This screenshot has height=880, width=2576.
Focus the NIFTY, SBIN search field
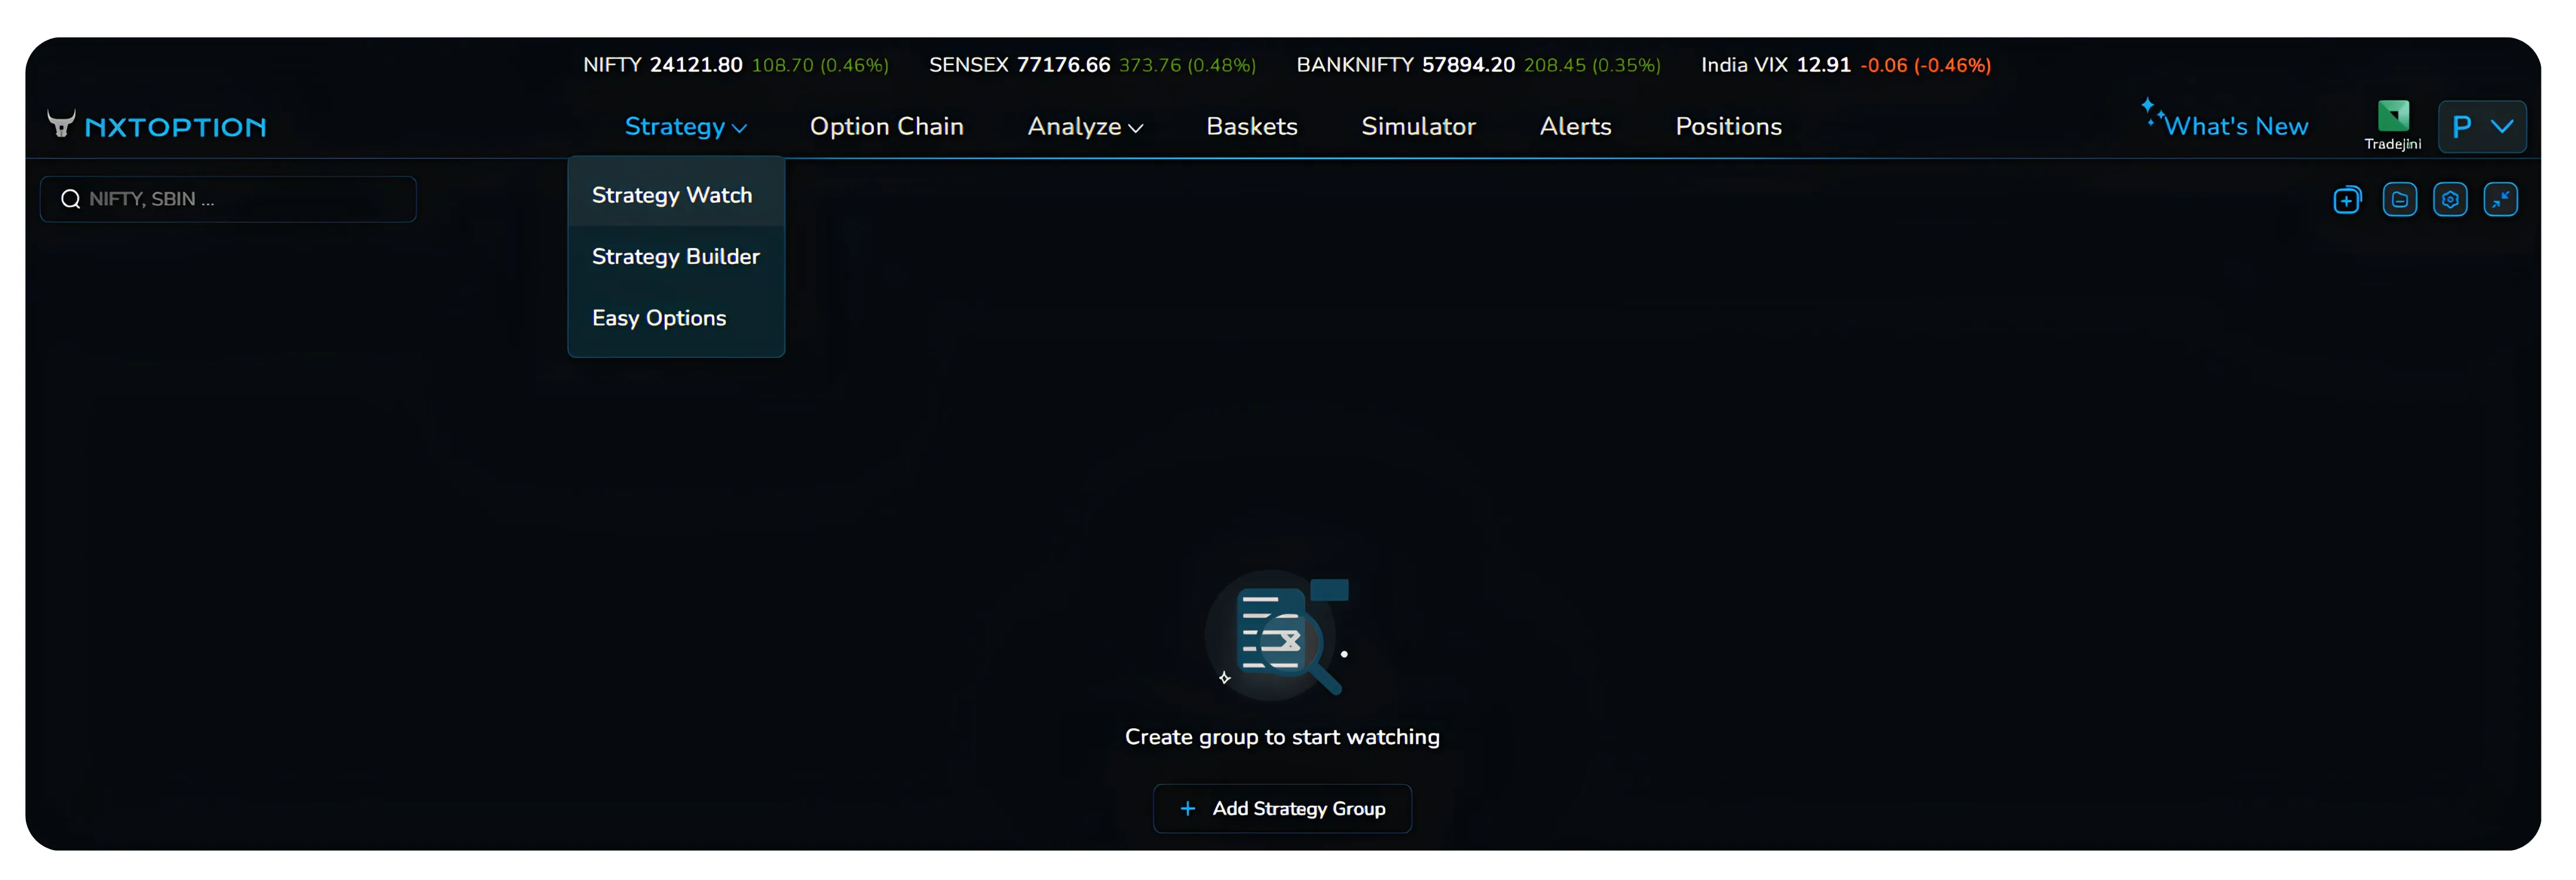228,199
